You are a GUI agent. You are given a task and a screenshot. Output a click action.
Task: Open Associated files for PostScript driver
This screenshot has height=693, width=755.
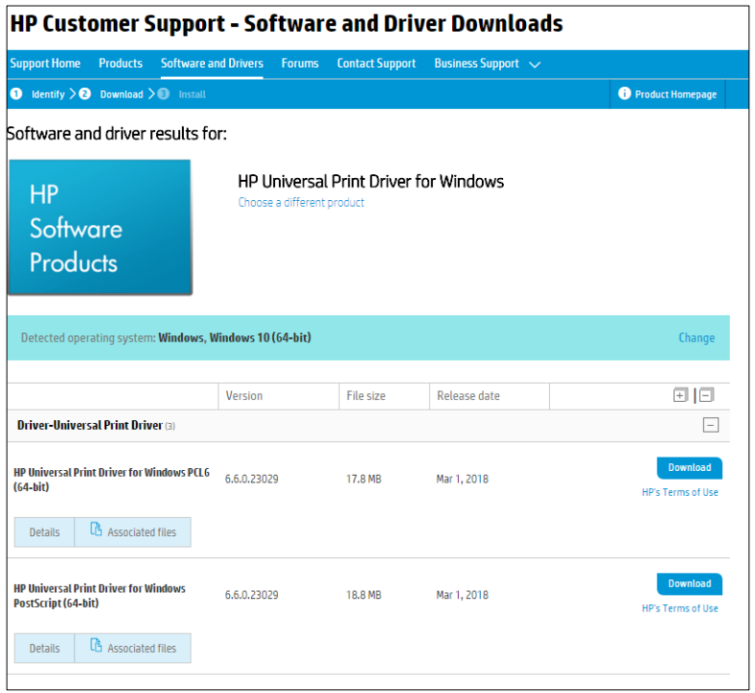click(133, 648)
